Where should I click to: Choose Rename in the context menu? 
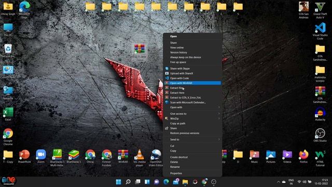192,167
